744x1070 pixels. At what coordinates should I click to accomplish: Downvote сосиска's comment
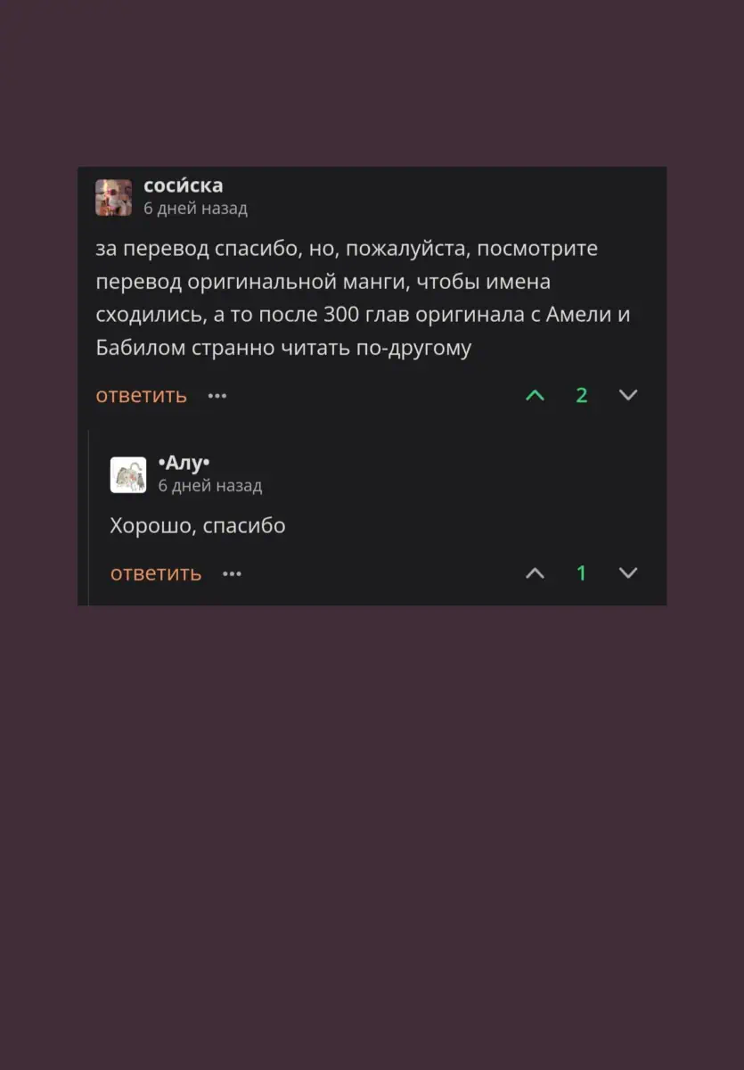pyautogui.click(x=628, y=395)
